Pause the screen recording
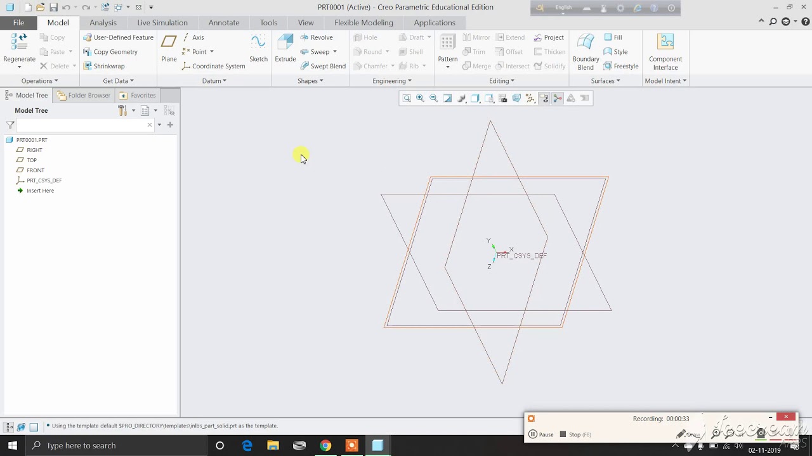 pos(541,434)
